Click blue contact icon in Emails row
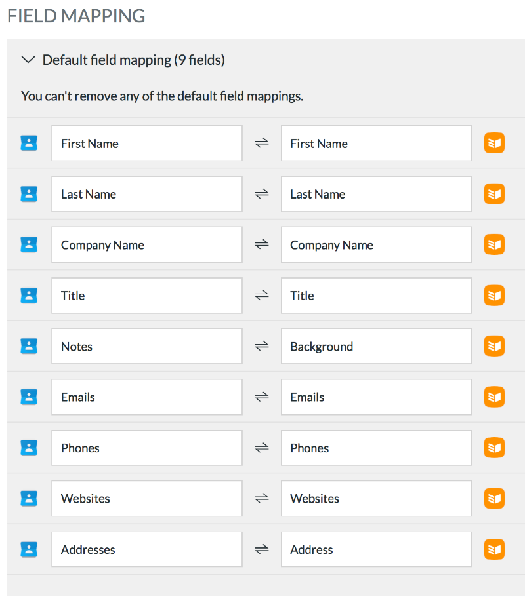 point(29,397)
